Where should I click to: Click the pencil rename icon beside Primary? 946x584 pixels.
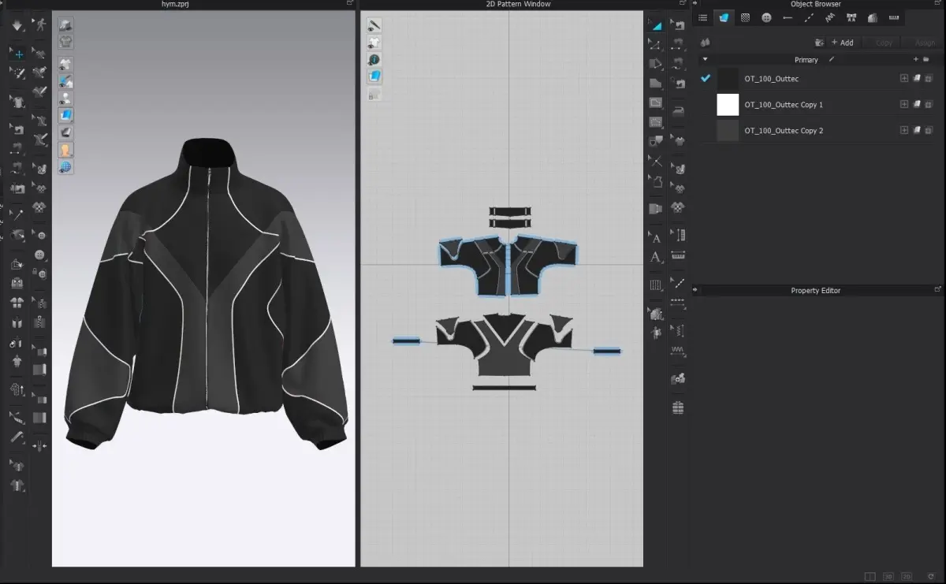point(832,59)
